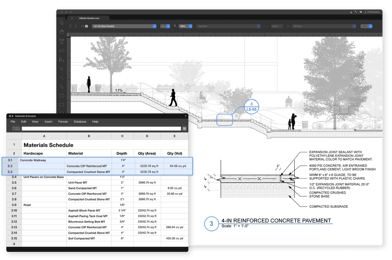The width and height of the screenshot is (392, 260).
Task: Select the Pan hand tool
Action: click(62, 31)
